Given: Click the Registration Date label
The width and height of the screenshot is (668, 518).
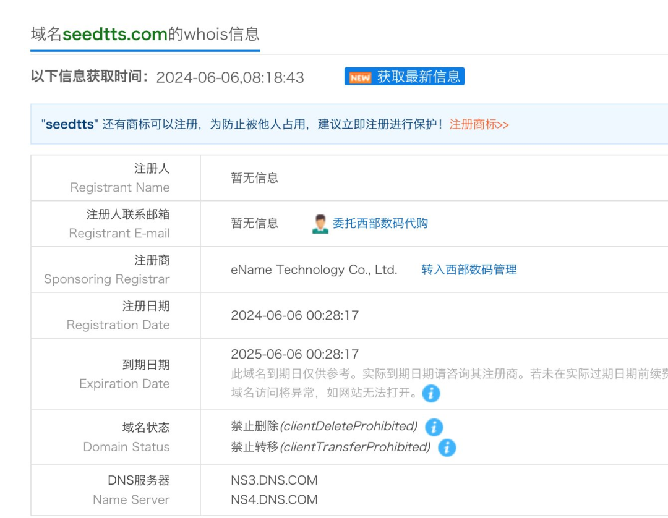Looking at the screenshot, I should pos(118,325).
